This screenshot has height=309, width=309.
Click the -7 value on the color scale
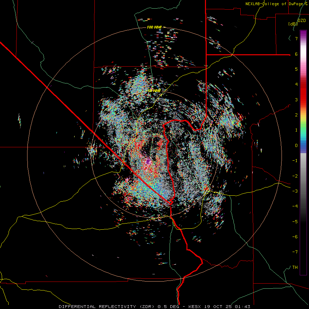click(x=295, y=252)
